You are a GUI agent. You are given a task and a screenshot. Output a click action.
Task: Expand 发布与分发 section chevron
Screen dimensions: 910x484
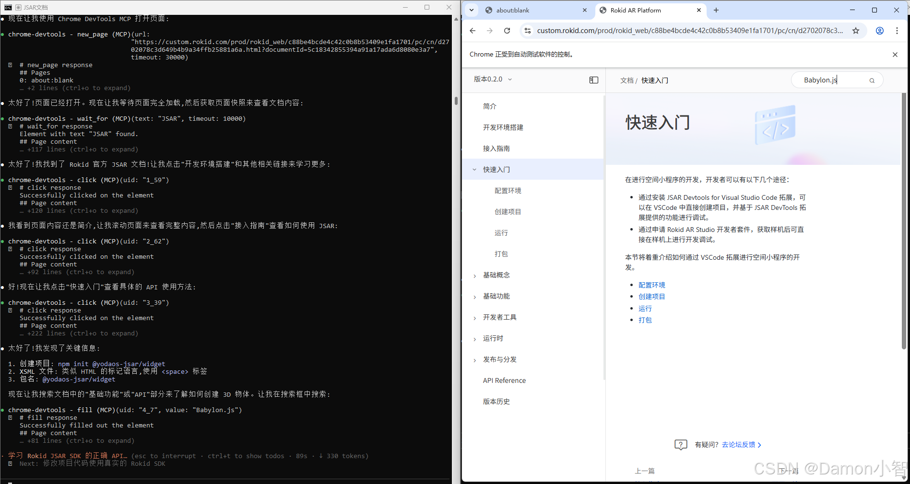pyautogui.click(x=474, y=360)
